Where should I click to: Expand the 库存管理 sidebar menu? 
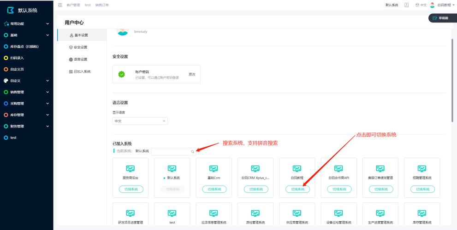(x=27, y=115)
